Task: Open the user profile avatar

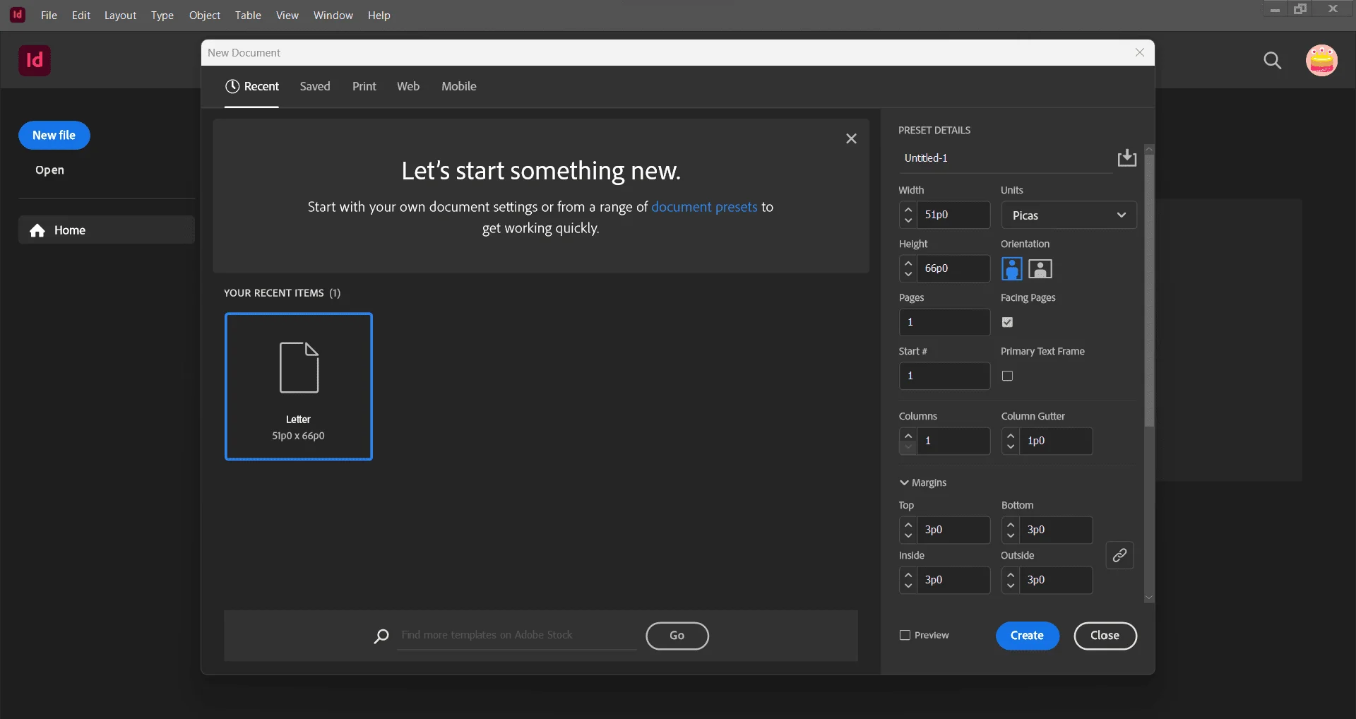Action: point(1321,60)
